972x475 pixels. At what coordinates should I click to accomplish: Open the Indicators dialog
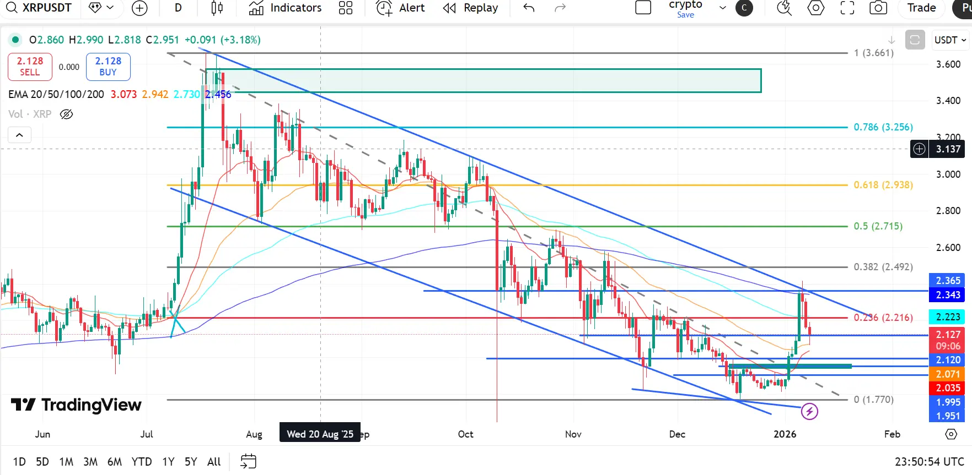pyautogui.click(x=285, y=8)
